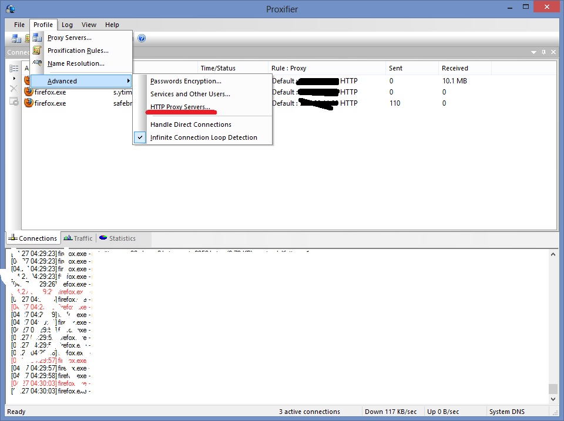Select Name Resolution... menu entry

click(81, 63)
